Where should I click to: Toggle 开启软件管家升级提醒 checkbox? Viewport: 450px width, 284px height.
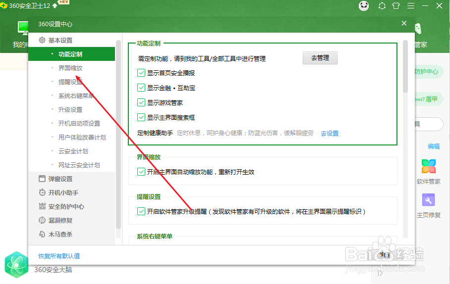tap(141, 211)
